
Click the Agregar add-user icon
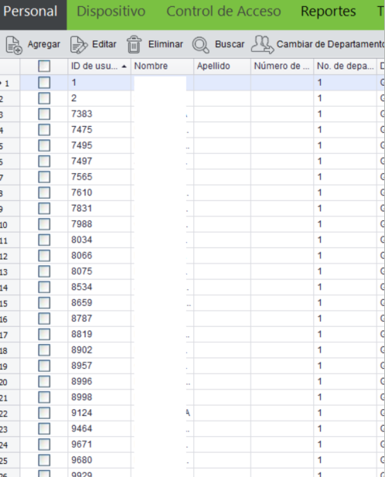(x=14, y=45)
